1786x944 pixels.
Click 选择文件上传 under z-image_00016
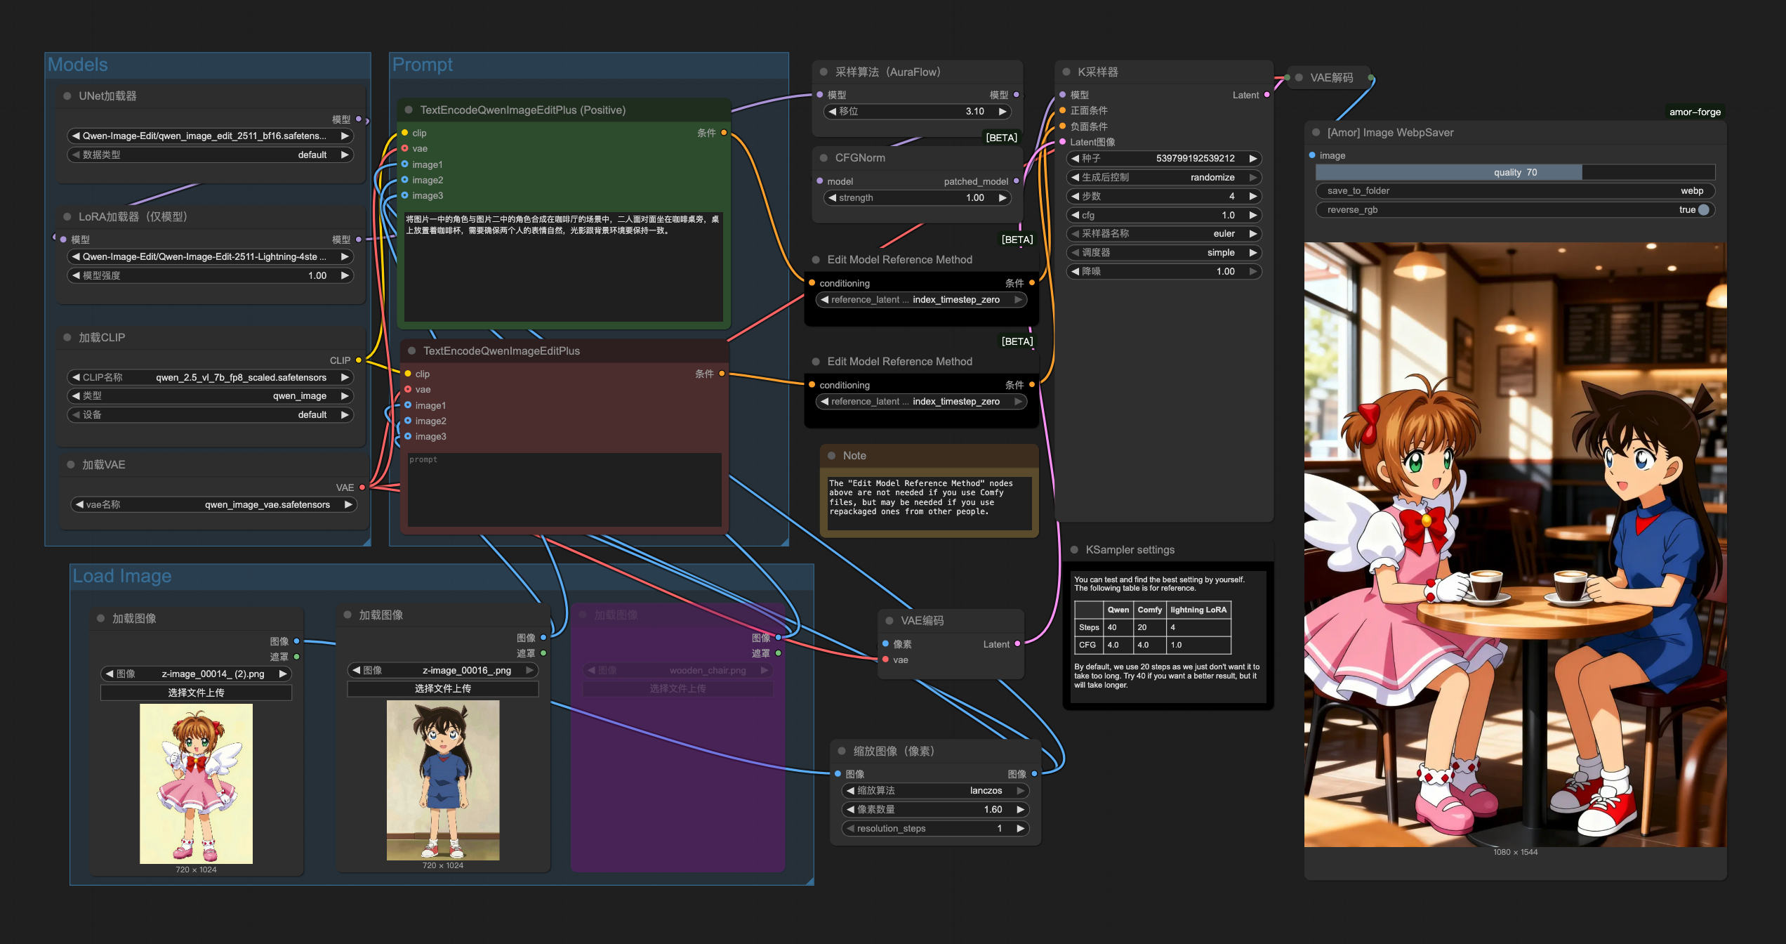tap(442, 688)
